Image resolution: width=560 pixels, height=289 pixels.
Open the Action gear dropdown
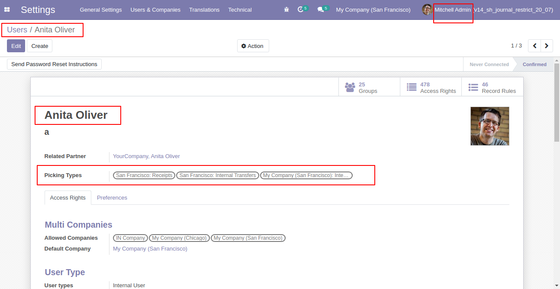point(253,46)
